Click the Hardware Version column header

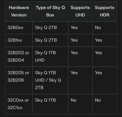coord(19,11)
